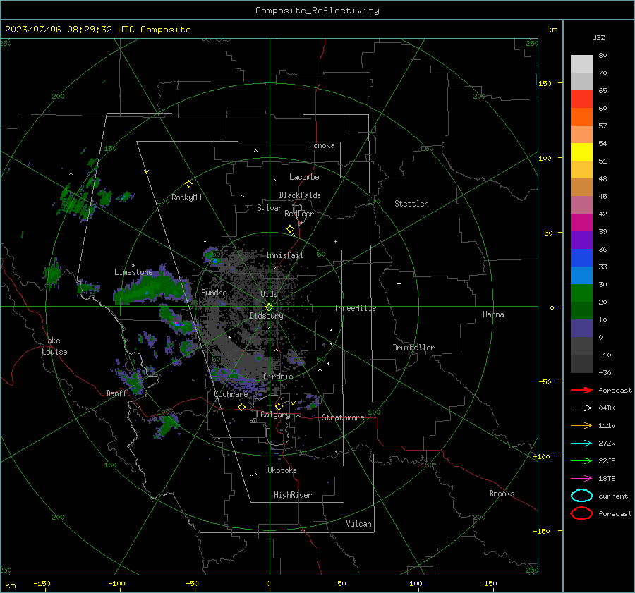Click the light blue 33 dBZ swatch
This screenshot has height=593, width=635.
coord(581,275)
